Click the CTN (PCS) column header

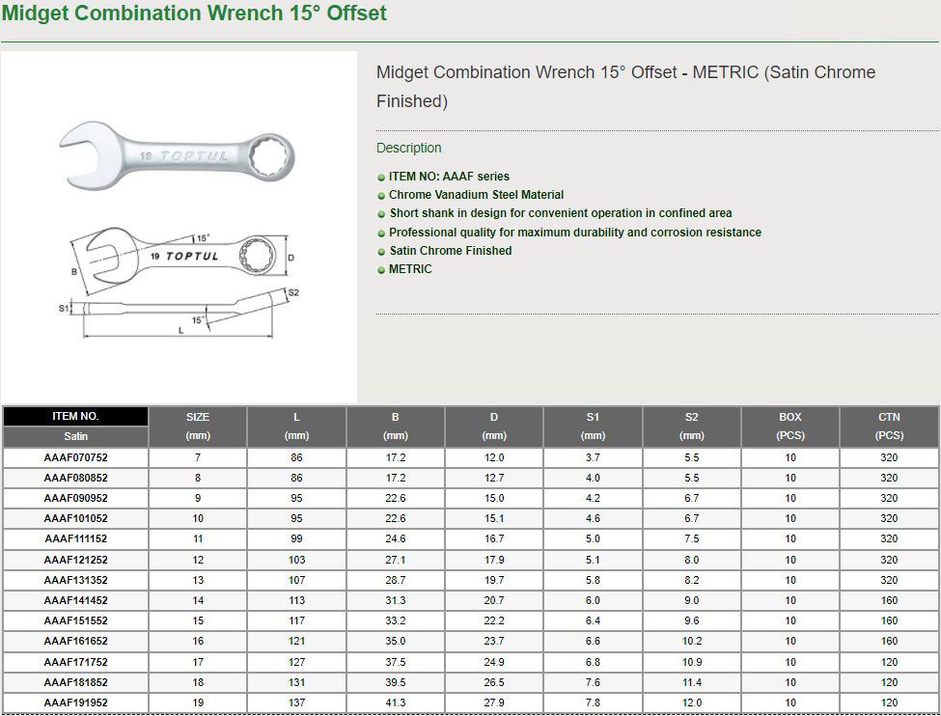[x=889, y=426]
